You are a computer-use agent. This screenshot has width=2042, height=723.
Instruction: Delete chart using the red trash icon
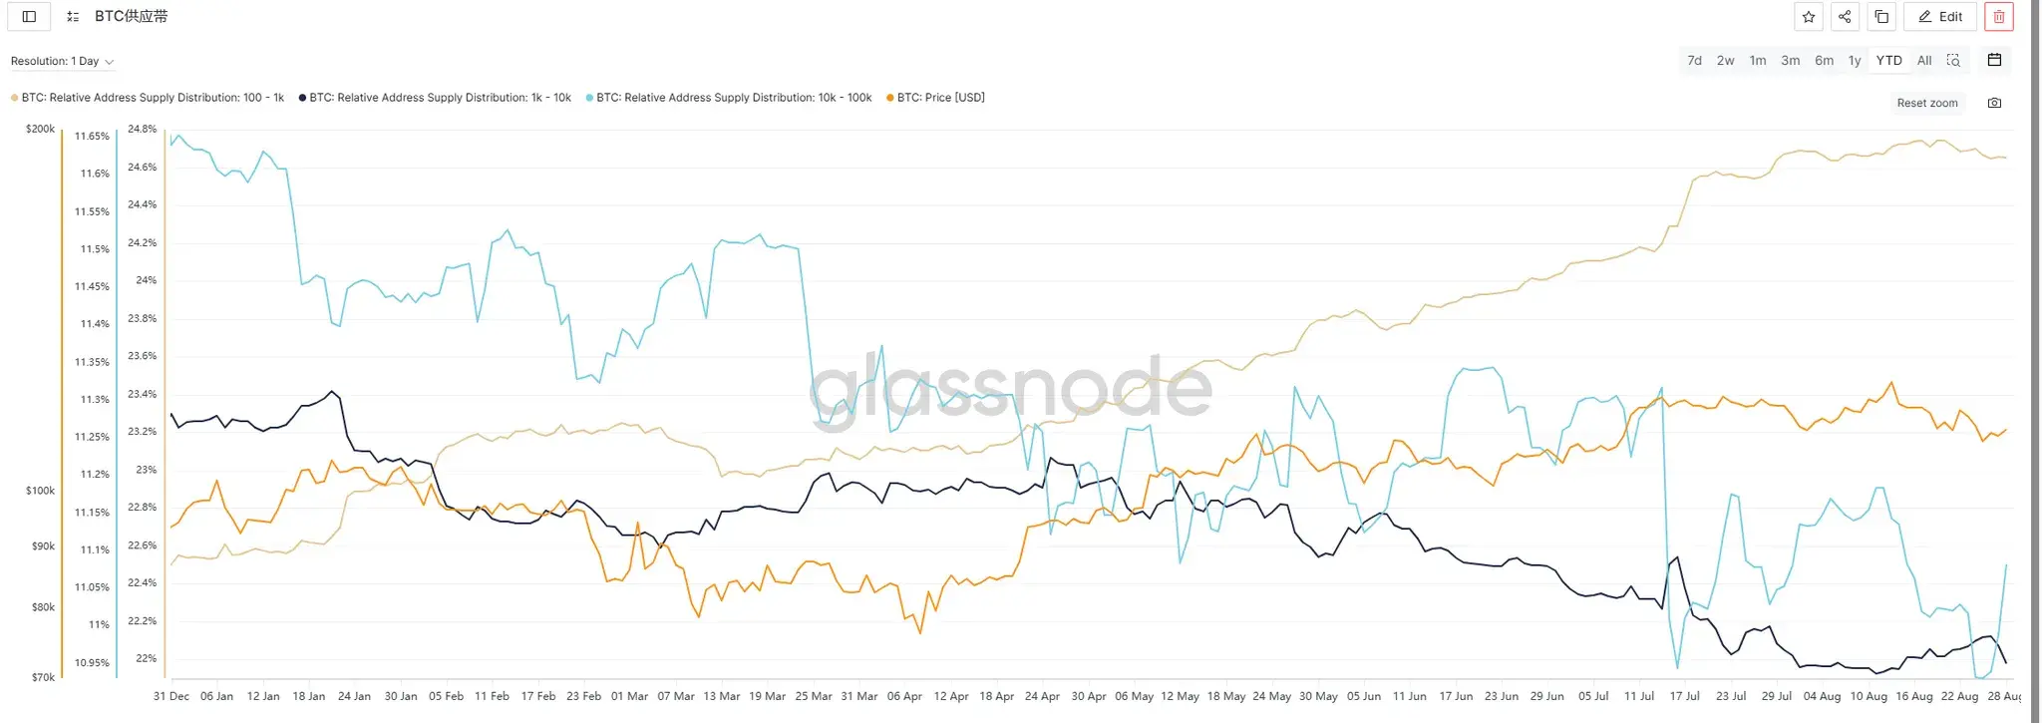click(x=1998, y=17)
